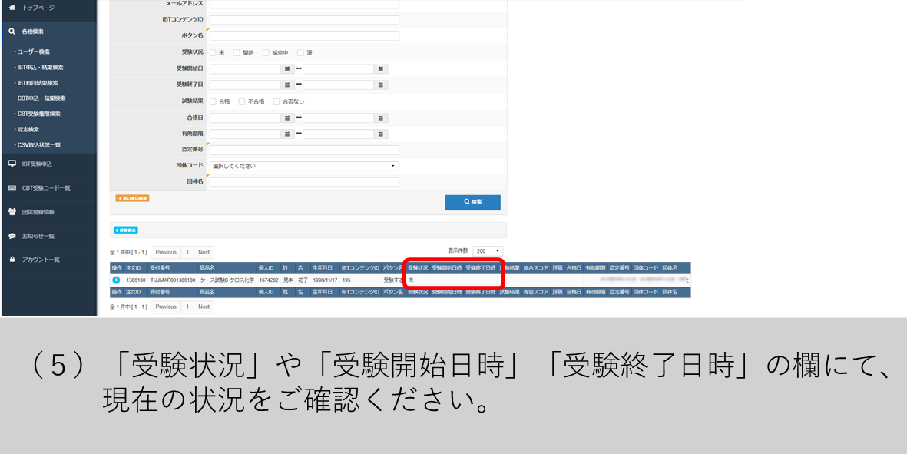
Task: Open IBT申込・結果検索 in sidebar
Action: pyautogui.click(x=39, y=68)
